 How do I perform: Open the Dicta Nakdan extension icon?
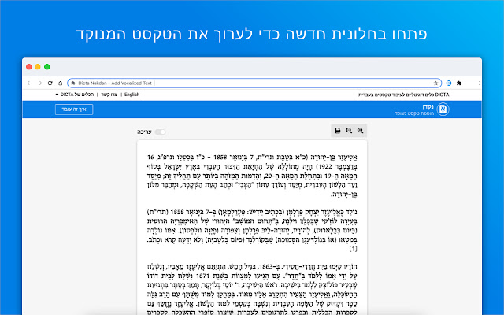tap(449, 83)
